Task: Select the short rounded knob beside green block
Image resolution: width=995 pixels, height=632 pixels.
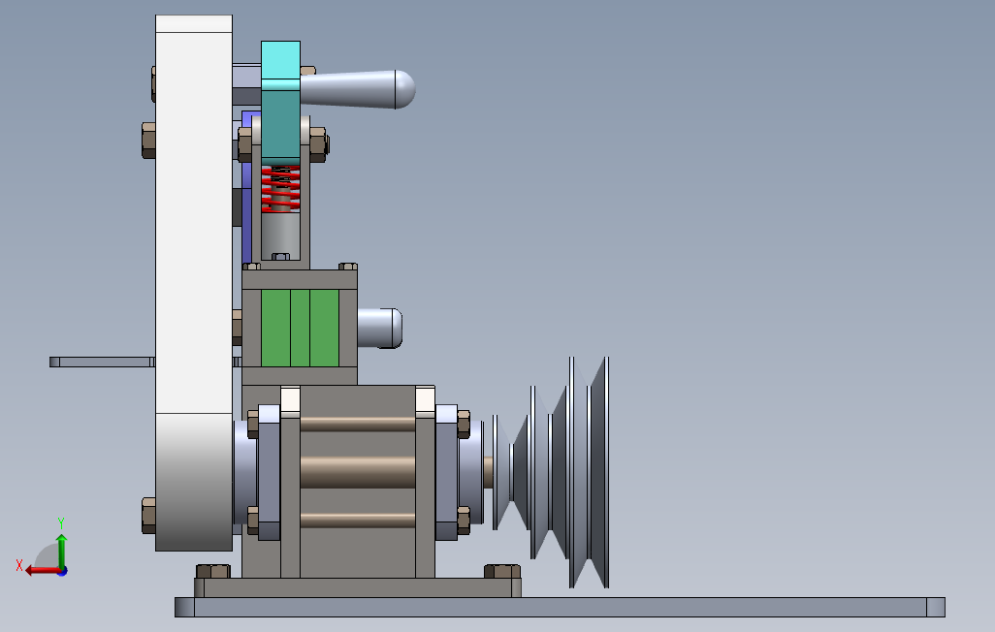Action: tap(379, 328)
